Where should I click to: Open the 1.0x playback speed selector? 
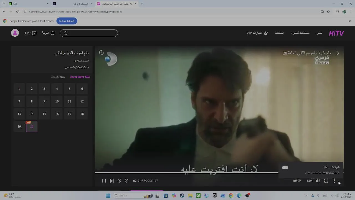pos(309,181)
